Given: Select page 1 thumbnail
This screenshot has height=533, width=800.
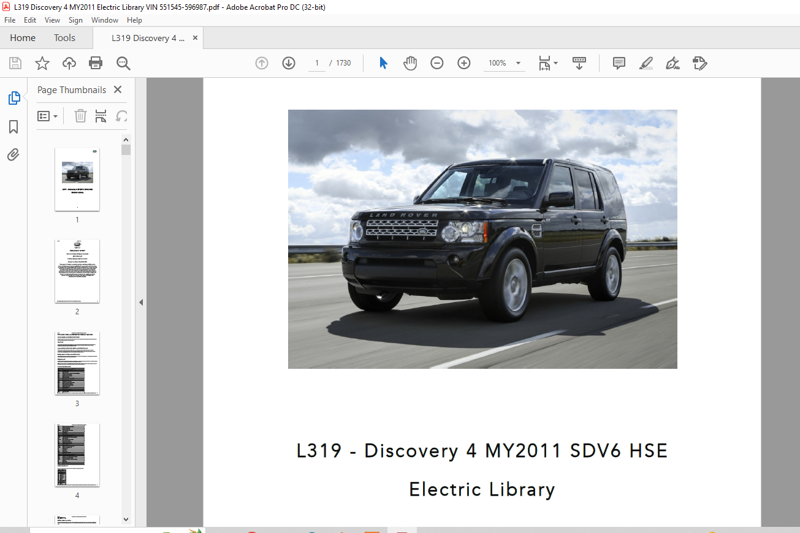Looking at the screenshot, I should (77, 180).
